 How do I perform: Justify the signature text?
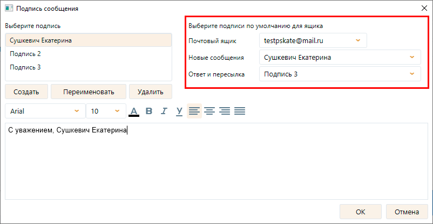[x=240, y=111]
